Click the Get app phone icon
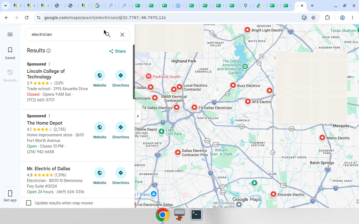359x224 pixels. 10,193
